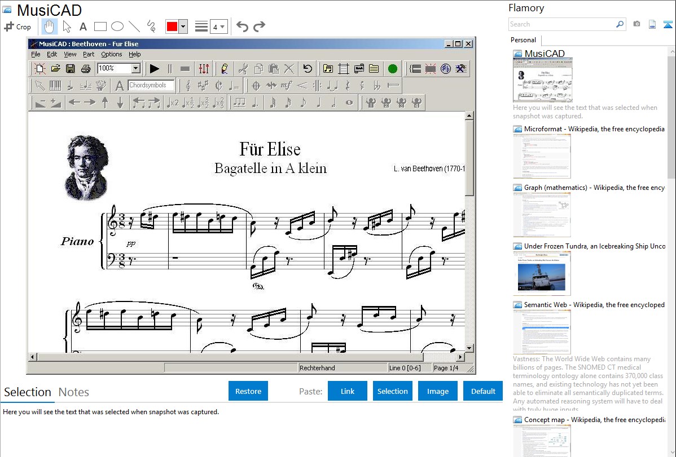Click the cut time signature icon

pos(218,85)
